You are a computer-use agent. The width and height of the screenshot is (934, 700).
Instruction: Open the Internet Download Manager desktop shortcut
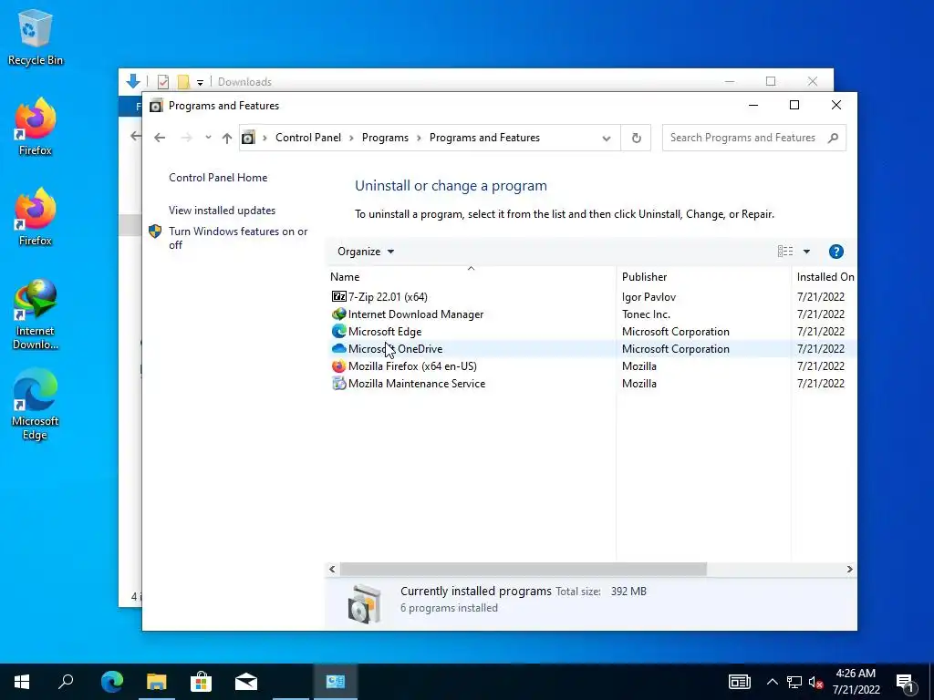pos(35,314)
